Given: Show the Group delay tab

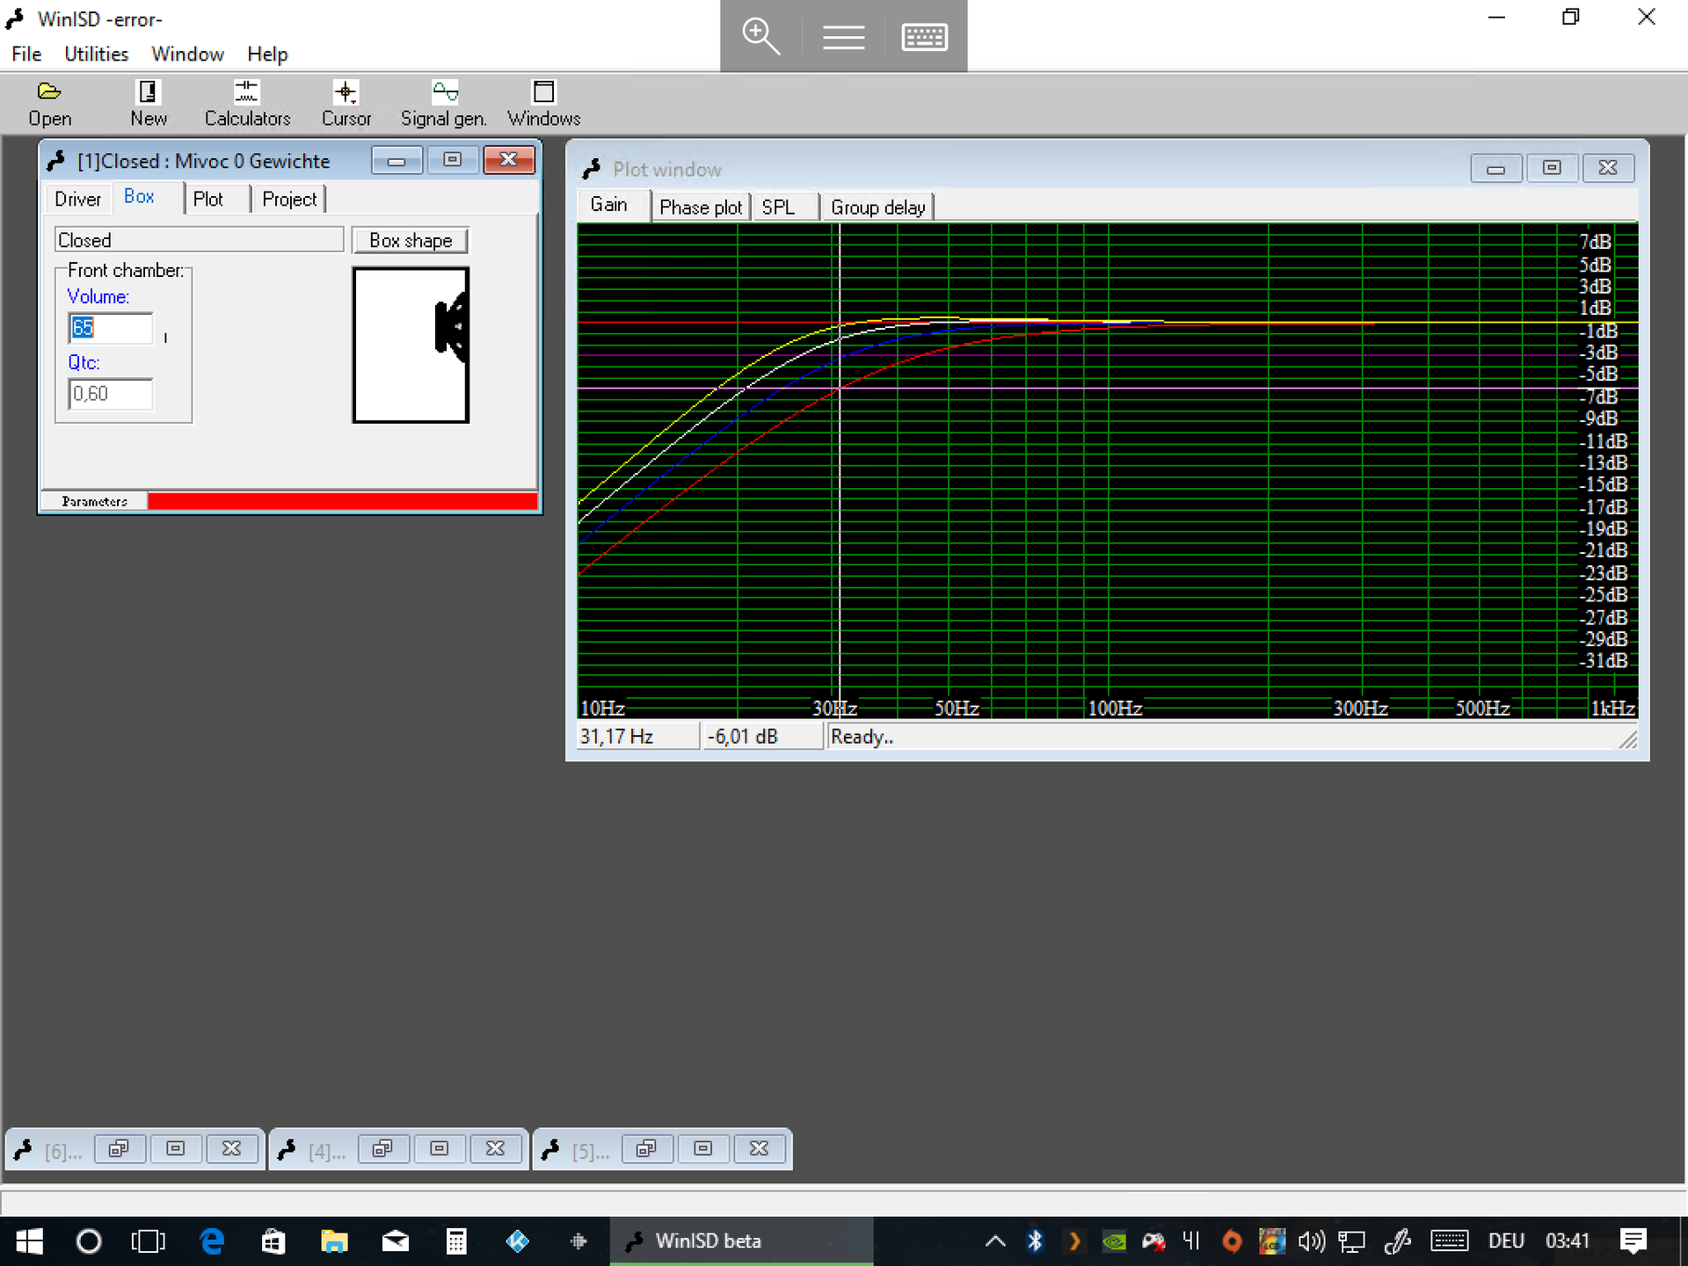Looking at the screenshot, I should pyautogui.click(x=877, y=207).
